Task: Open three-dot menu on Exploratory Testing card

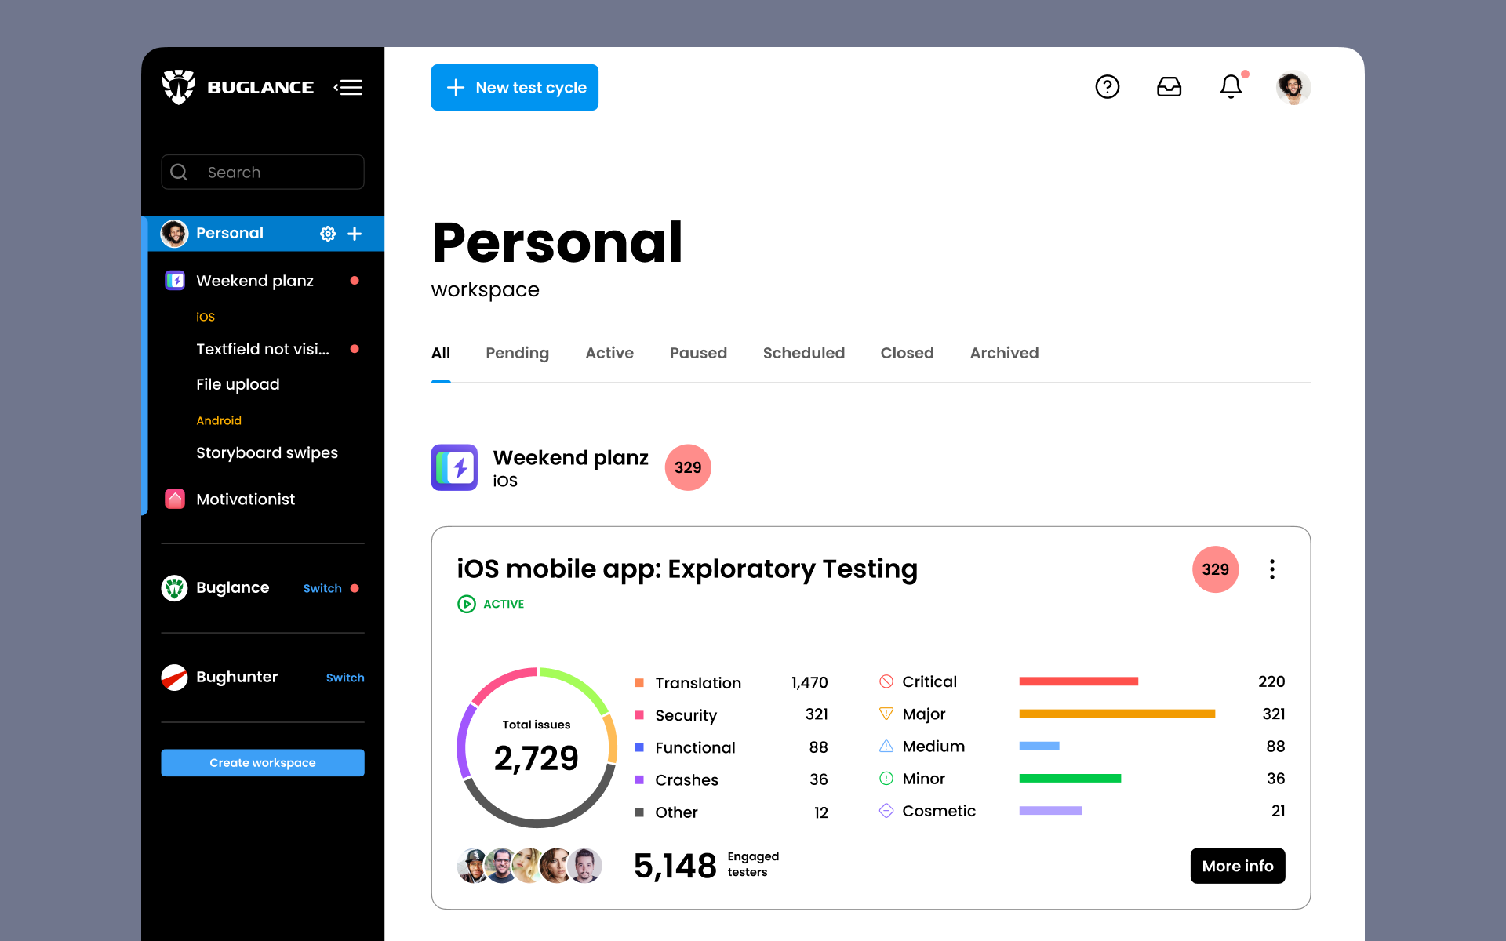Action: click(x=1272, y=569)
